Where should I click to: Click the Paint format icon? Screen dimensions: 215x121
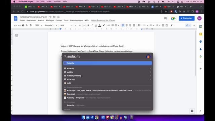[31, 26]
